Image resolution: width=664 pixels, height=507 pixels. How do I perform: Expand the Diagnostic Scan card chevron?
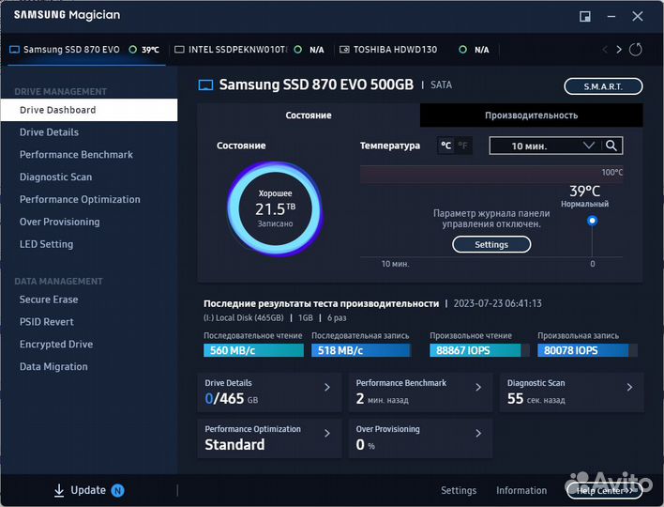tap(629, 387)
